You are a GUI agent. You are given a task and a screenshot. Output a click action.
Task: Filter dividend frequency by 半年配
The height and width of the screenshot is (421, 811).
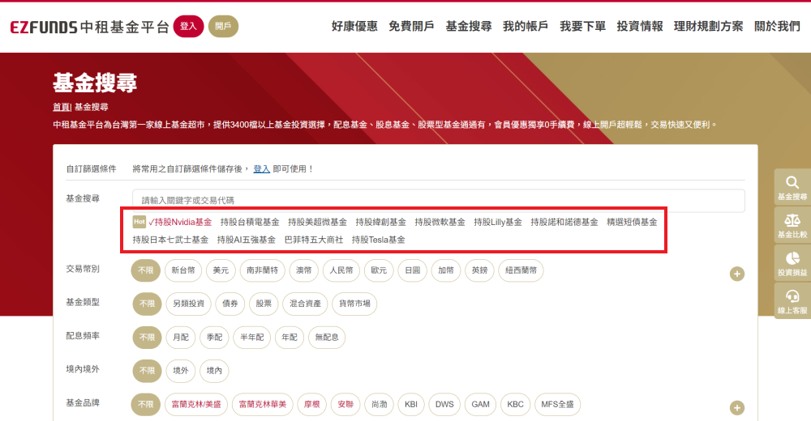pyautogui.click(x=252, y=338)
